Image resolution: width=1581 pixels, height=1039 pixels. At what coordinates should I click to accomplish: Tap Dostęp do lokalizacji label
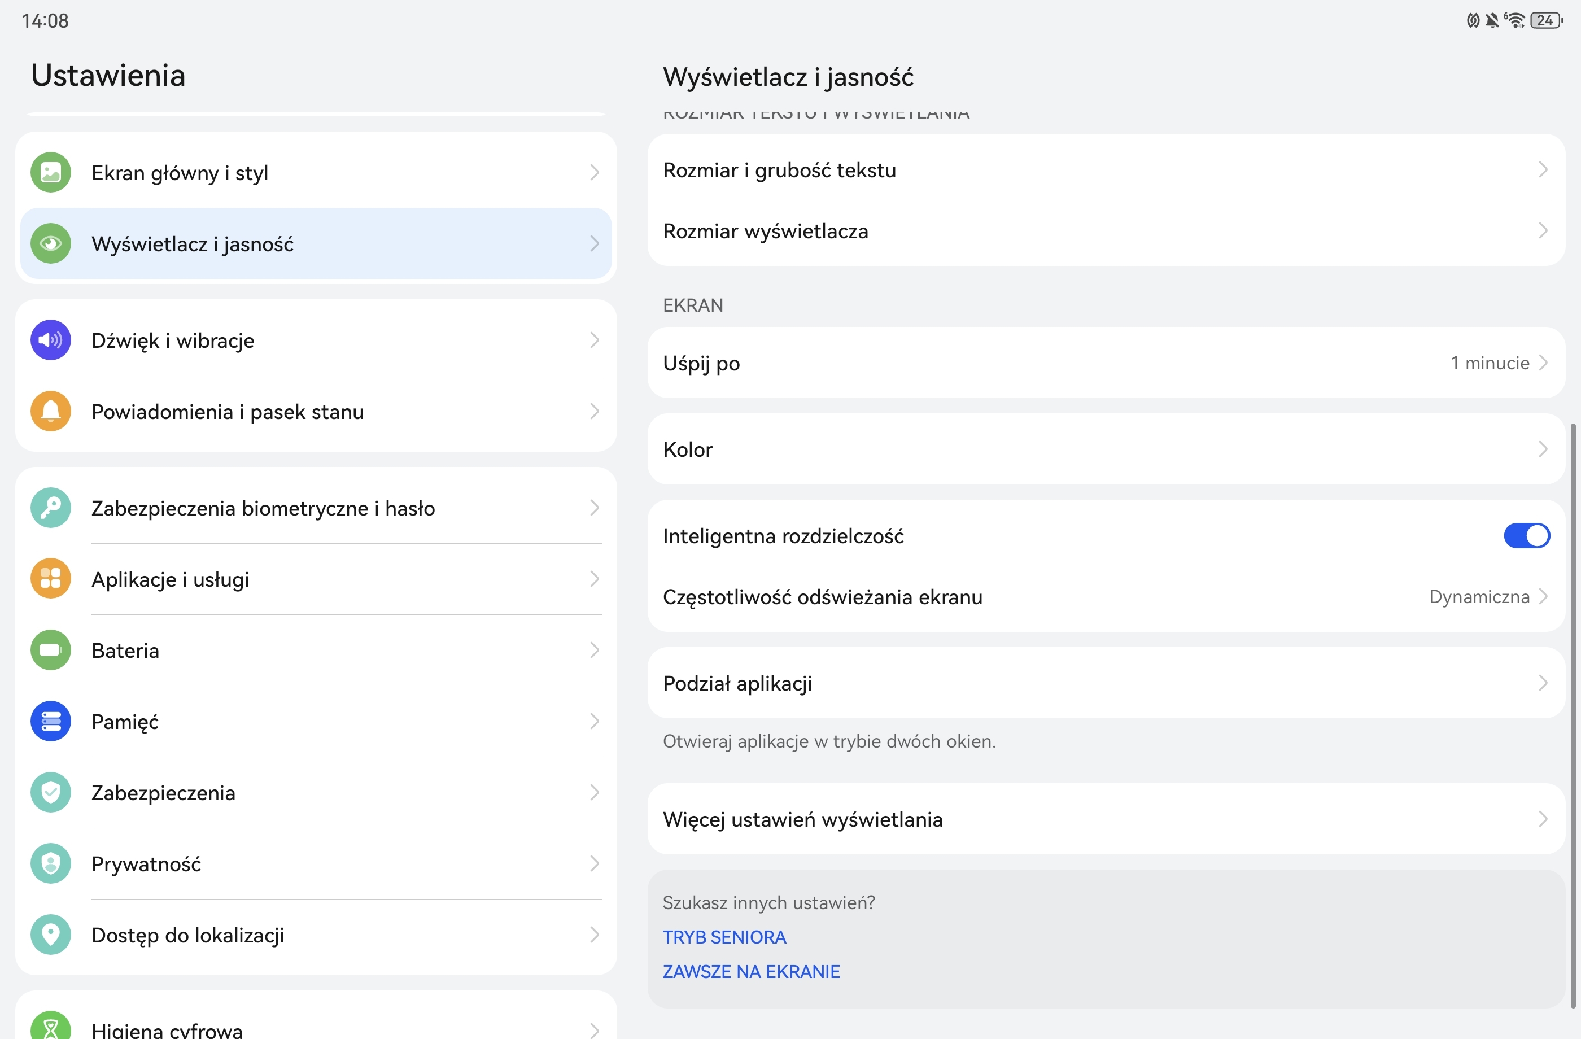point(188,935)
